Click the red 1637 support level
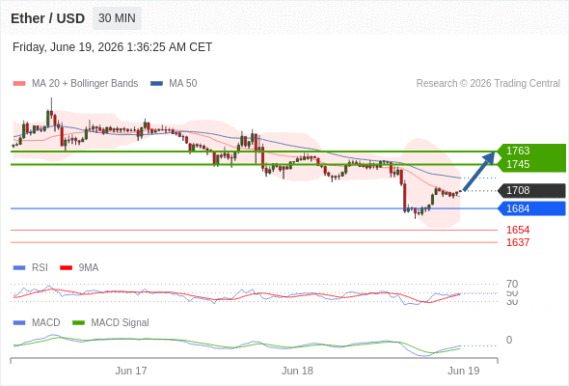The image size is (569, 386). point(518,242)
